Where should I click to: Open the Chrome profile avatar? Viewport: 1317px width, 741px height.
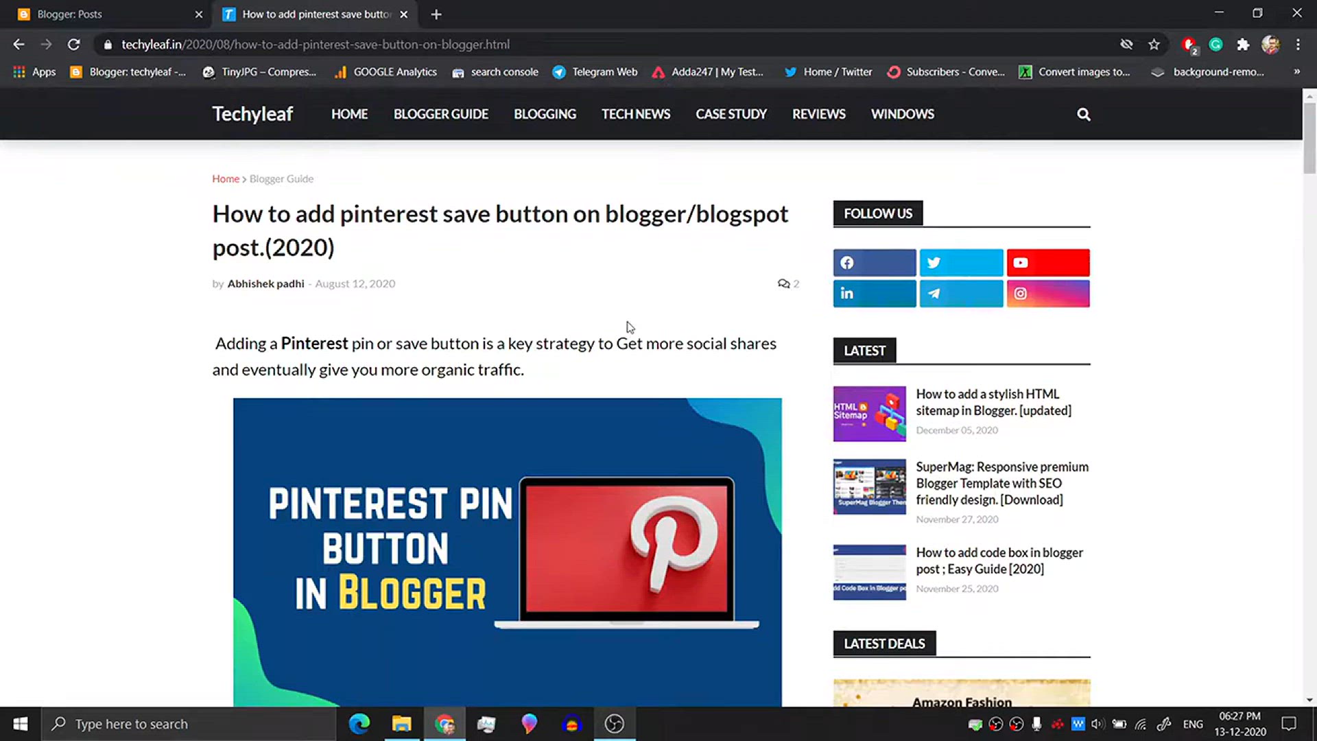(x=1270, y=45)
